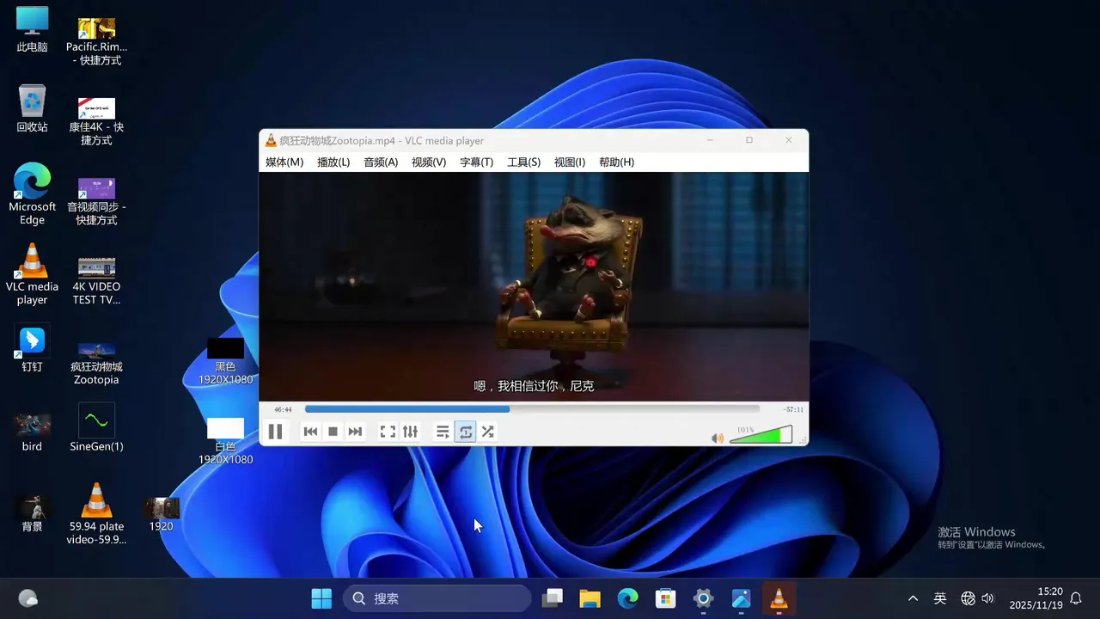Click the elapsed time 46:44
Viewport: 1100px width, 619px height.
(283, 409)
